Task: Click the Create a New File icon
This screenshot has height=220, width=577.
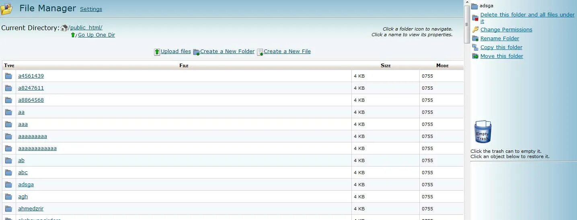Action: click(260, 52)
